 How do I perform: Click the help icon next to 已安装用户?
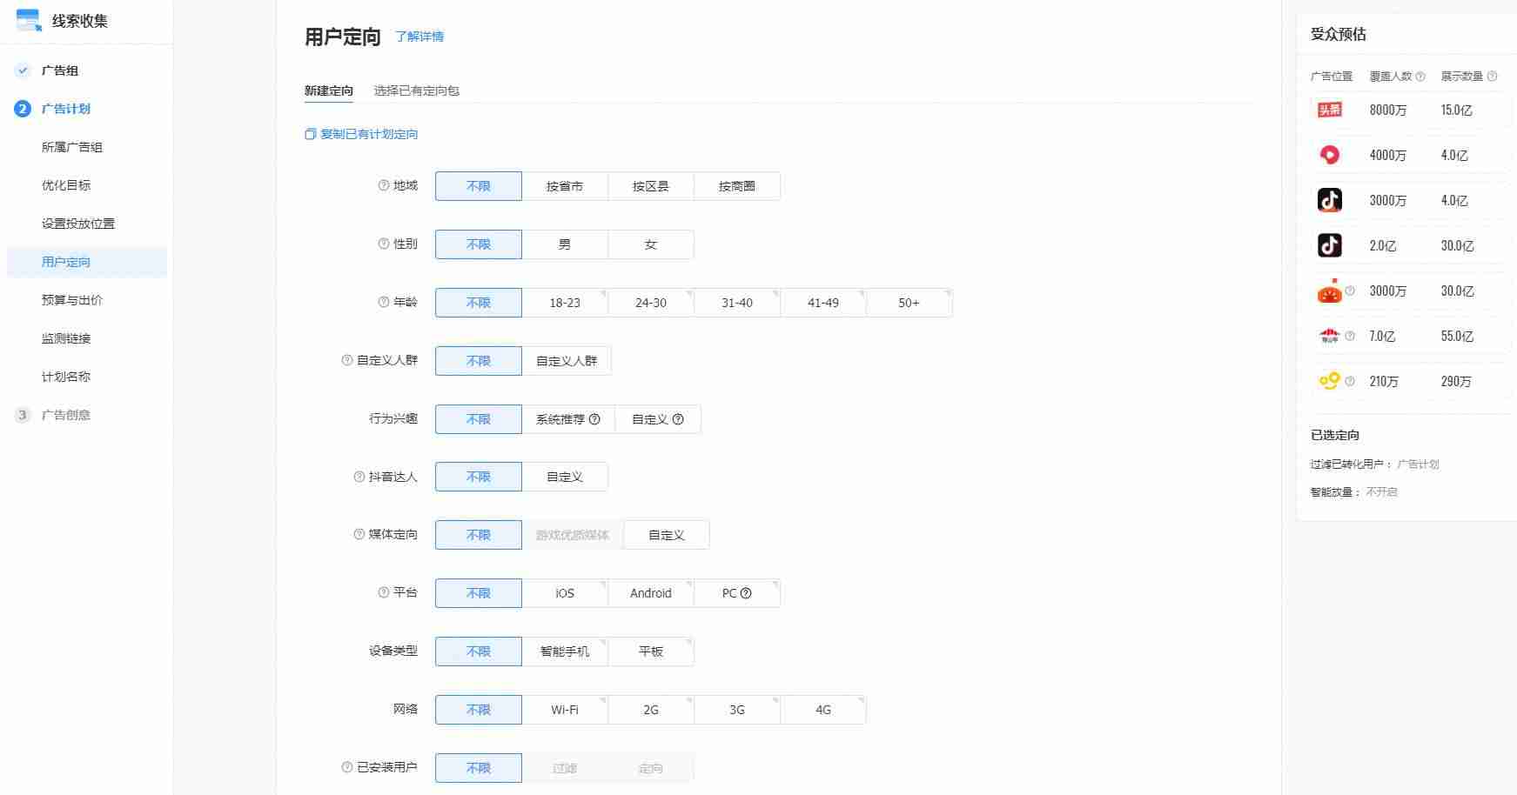[346, 767]
